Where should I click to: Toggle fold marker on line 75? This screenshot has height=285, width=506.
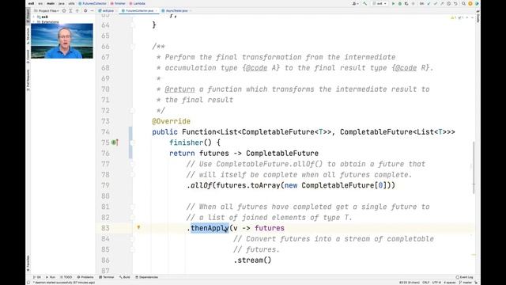pos(132,142)
